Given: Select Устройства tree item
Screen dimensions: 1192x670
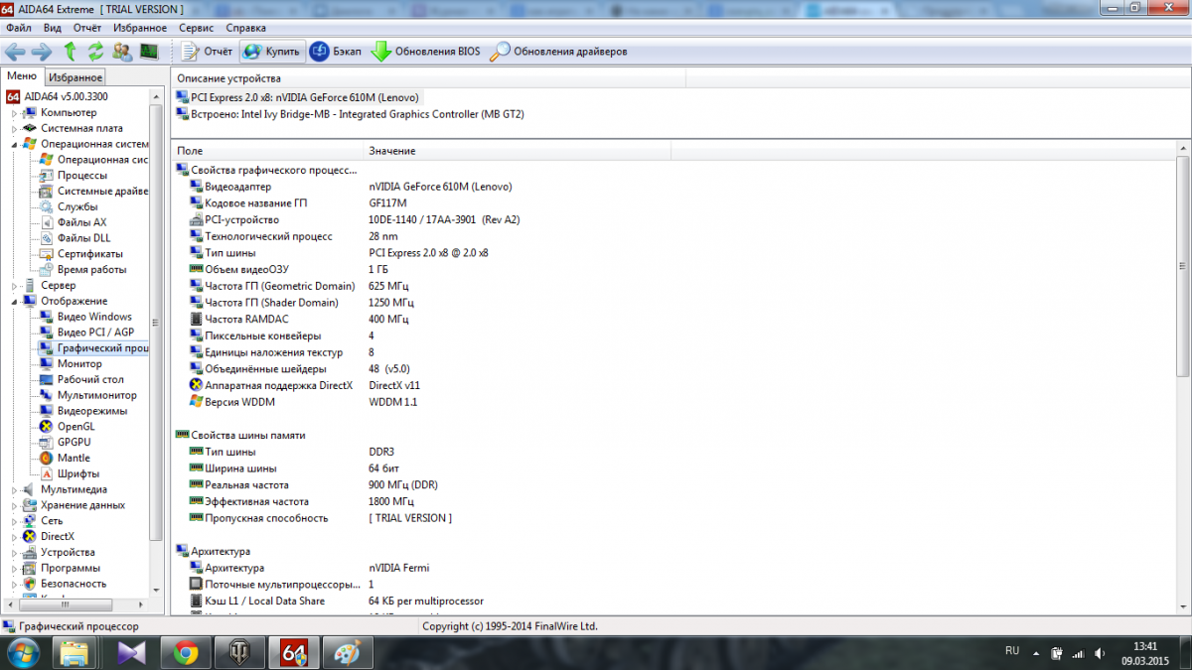Looking at the screenshot, I should 68,552.
